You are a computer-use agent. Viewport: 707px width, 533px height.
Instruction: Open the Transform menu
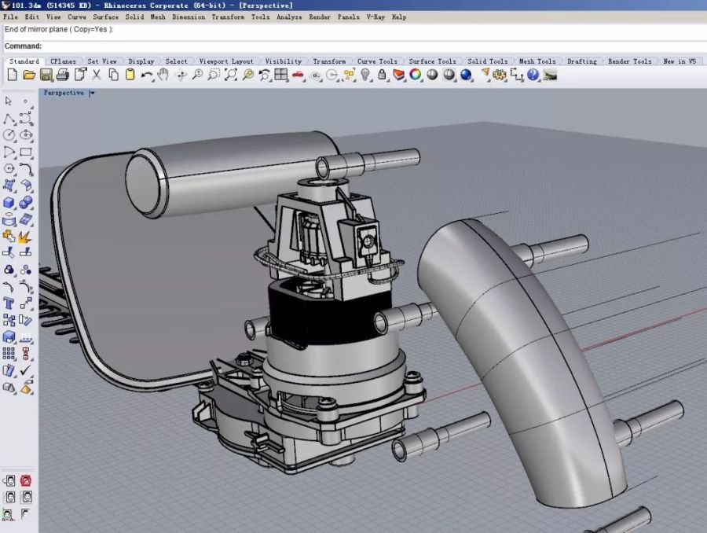coord(227,17)
